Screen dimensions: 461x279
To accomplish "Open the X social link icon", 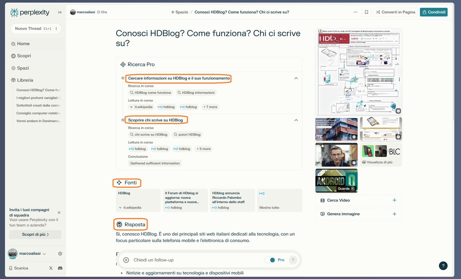I will point(51,268).
